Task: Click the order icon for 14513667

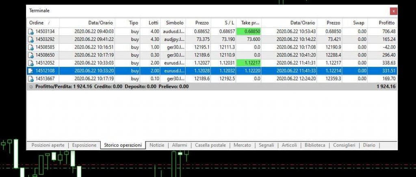Action: pos(31,79)
